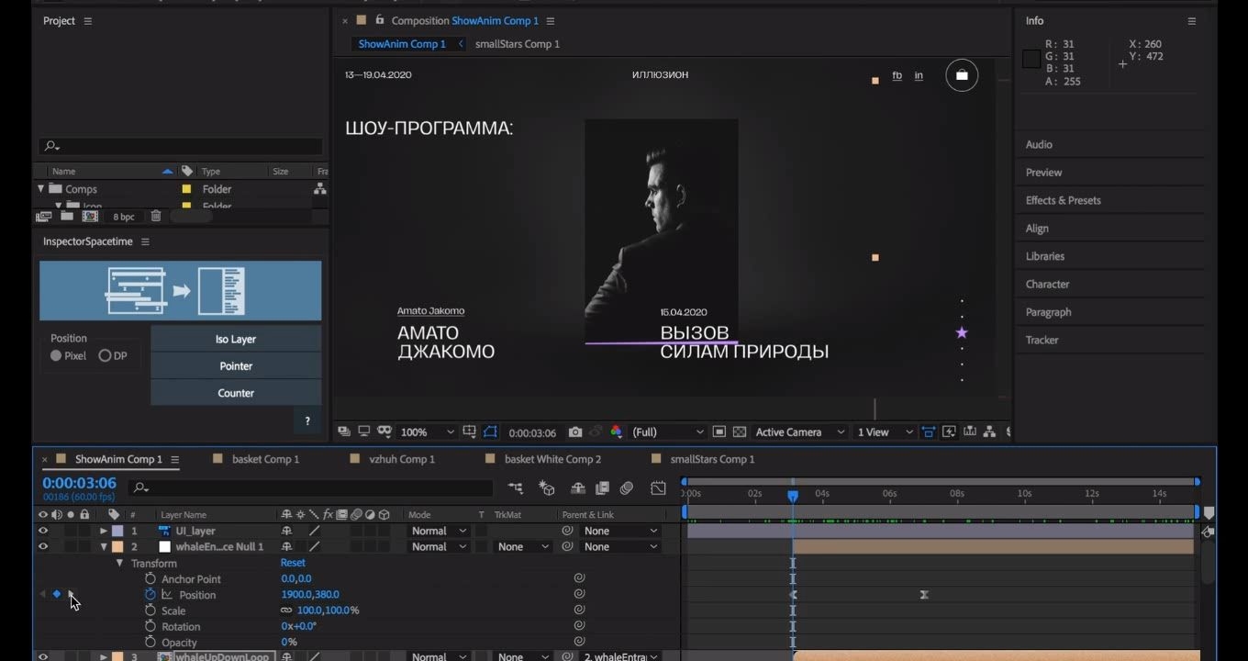The height and width of the screenshot is (661, 1248).
Task: Click the Interpret Footage icon in Project panel
Action: [x=43, y=217]
